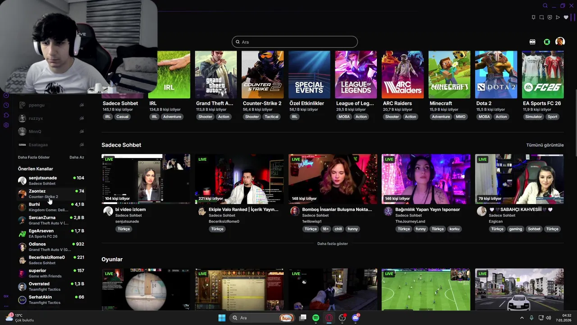The width and height of the screenshot is (577, 325).
Task: Open Spotify from the taskbar
Action: tap(316, 318)
